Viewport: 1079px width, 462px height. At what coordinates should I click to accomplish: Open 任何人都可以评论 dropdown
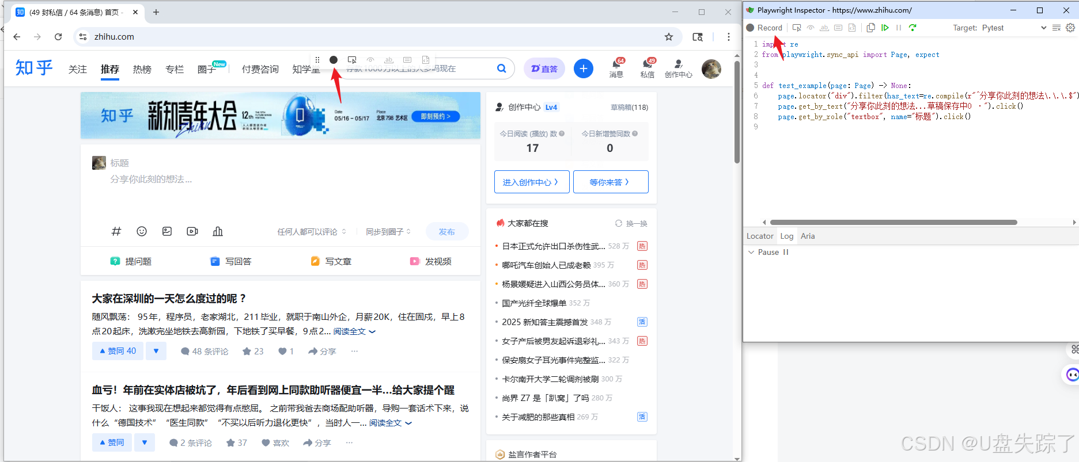tap(312, 232)
